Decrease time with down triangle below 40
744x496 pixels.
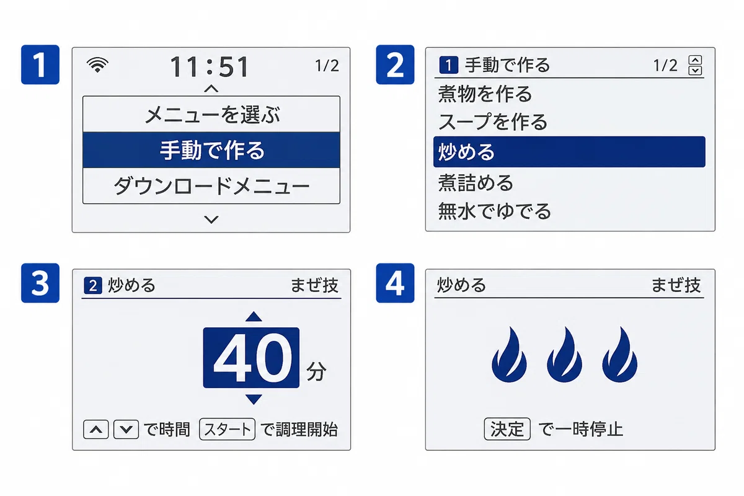click(x=254, y=399)
